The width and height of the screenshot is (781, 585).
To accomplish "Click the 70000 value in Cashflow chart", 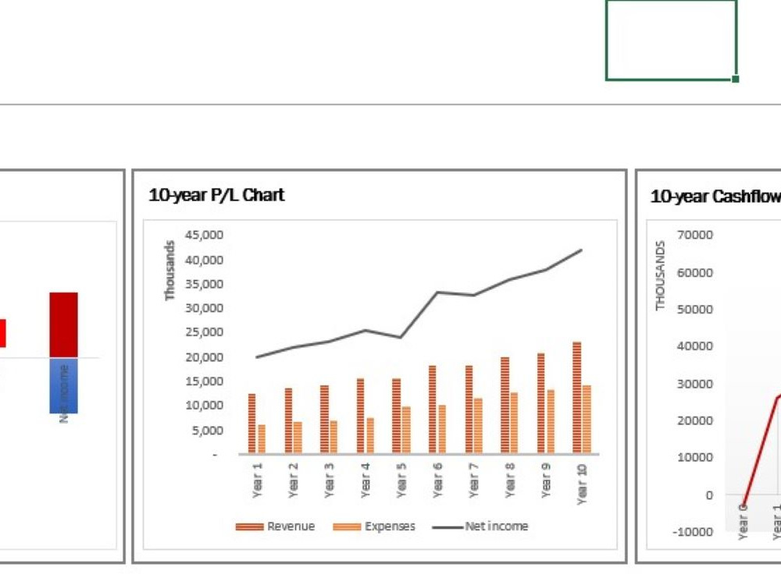I will (x=694, y=235).
